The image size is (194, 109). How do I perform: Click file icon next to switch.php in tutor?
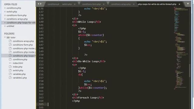click(x=10, y=70)
